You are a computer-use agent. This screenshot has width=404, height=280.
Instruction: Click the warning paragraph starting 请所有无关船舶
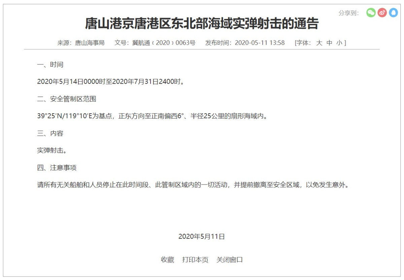point(194,185)
